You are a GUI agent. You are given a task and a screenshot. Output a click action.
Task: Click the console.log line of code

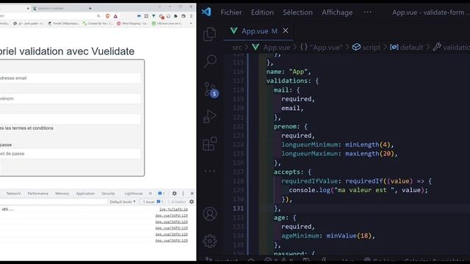358,190
